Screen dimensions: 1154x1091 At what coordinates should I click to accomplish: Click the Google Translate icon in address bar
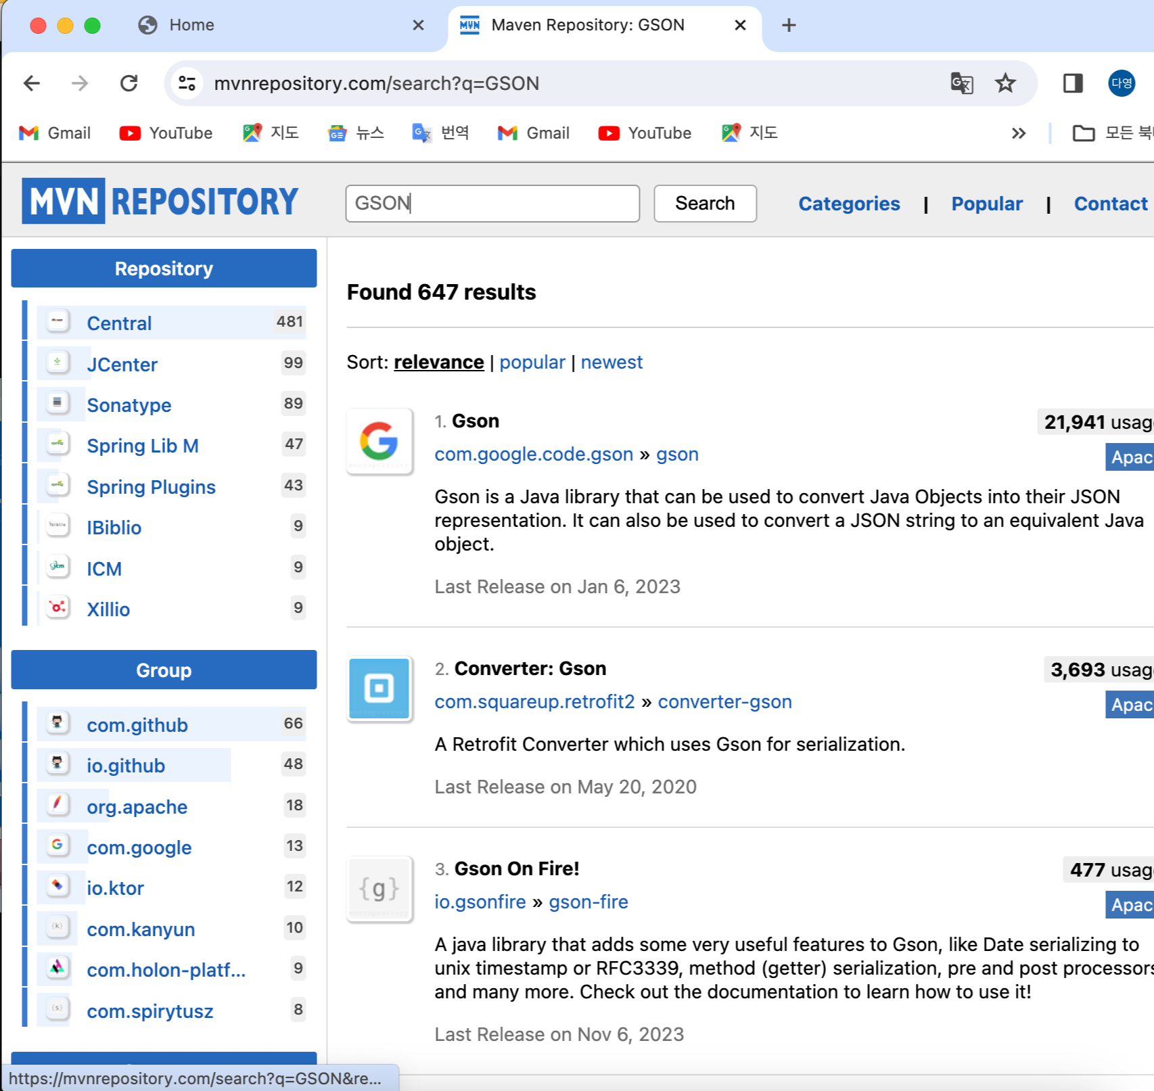(961, 83)
